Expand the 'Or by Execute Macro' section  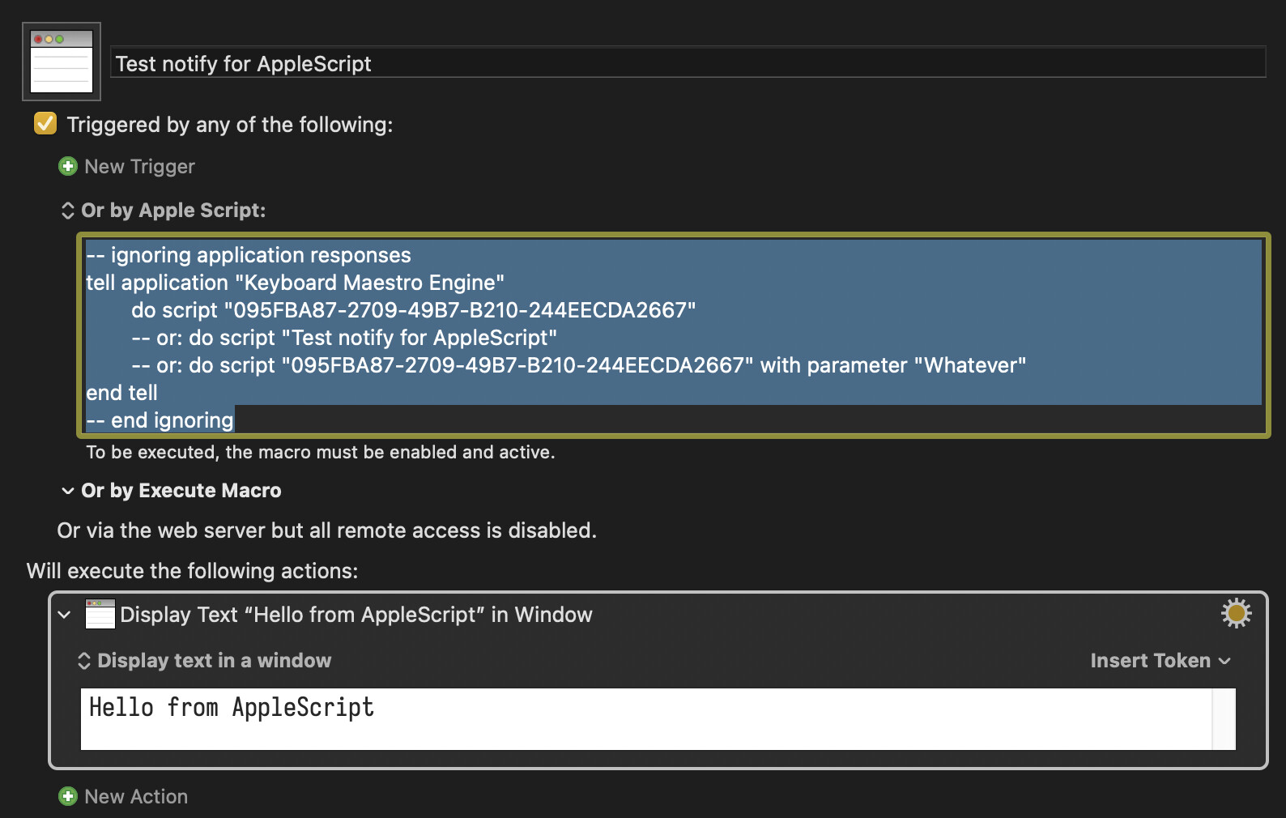(x=68, y=491)
